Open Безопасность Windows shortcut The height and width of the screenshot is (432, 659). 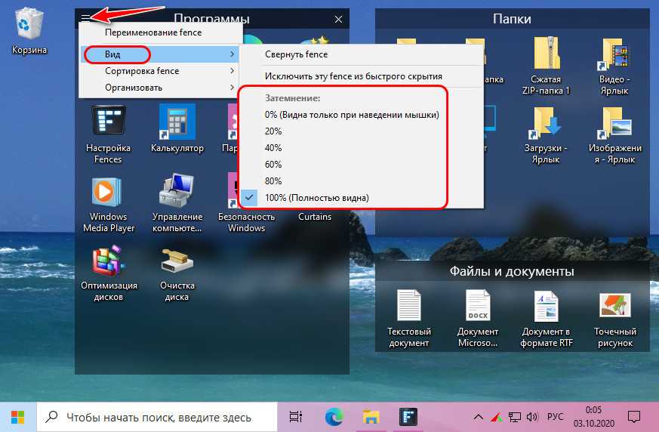pyautogui.click(x=246, y=204)
